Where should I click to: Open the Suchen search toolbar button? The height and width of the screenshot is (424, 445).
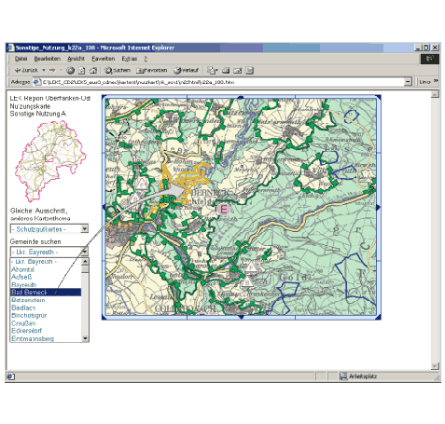pyautogui.click(x=118, y=71)
